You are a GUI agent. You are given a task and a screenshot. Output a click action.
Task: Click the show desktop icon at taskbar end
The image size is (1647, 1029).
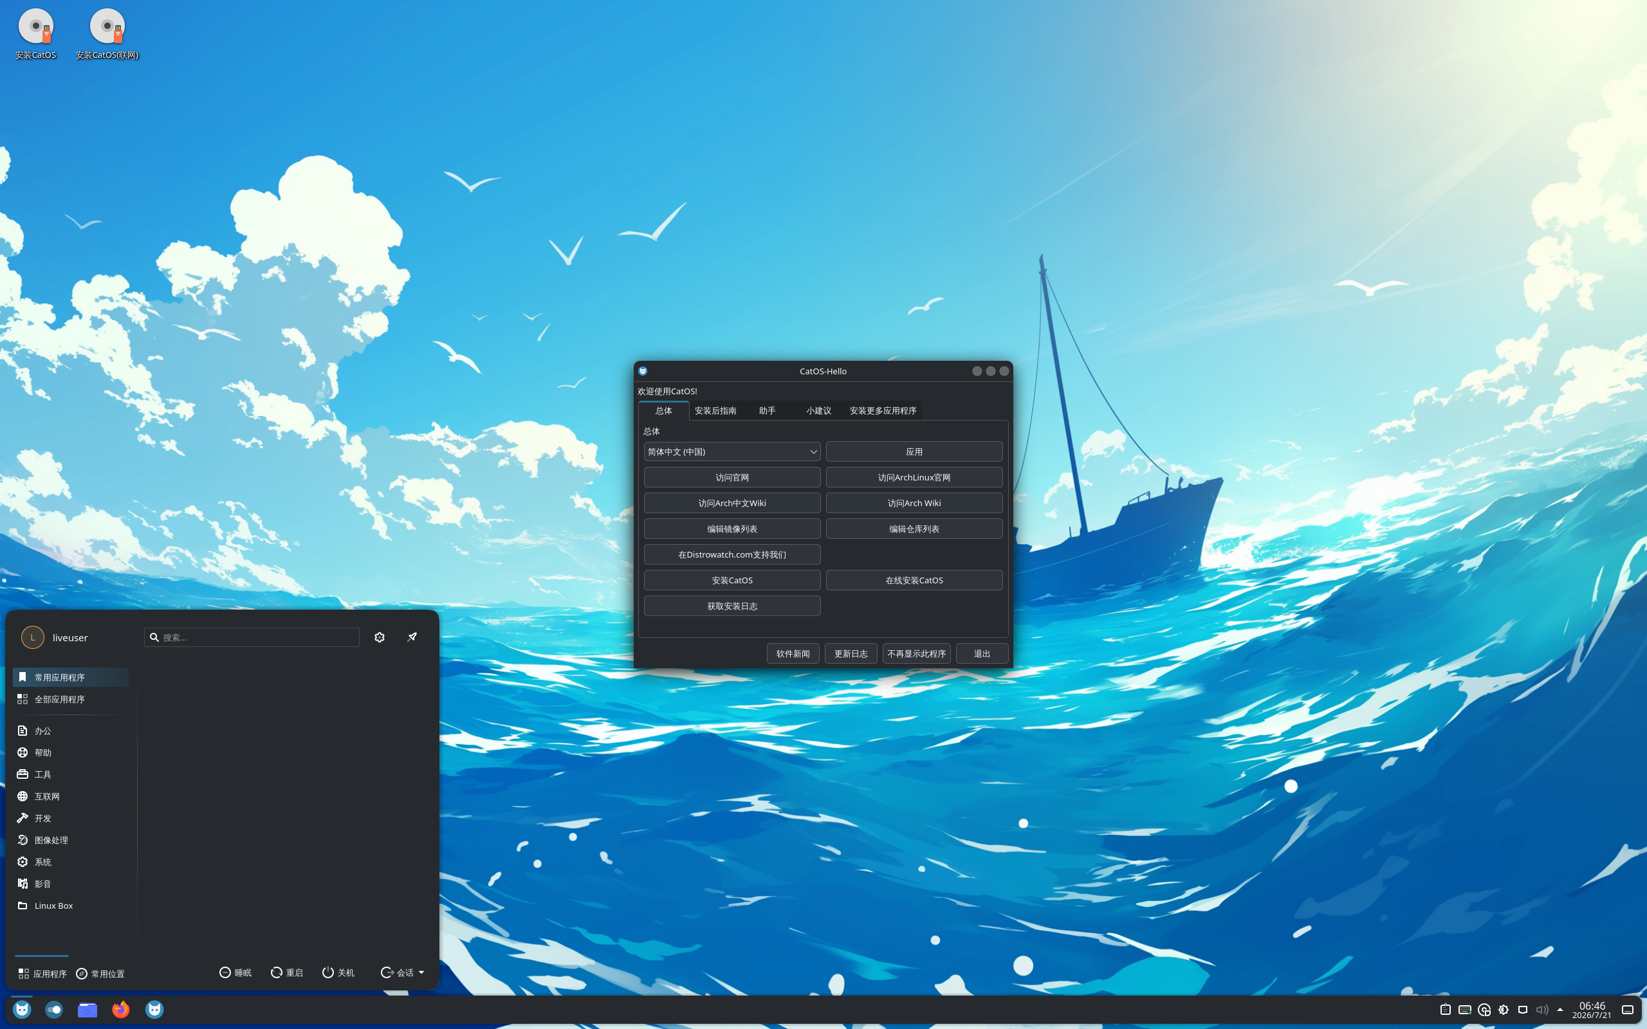1627,1010
